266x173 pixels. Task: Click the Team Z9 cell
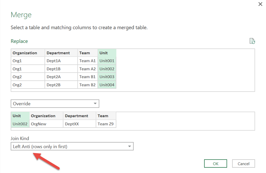pyautogui.click(x=106, y=124)
